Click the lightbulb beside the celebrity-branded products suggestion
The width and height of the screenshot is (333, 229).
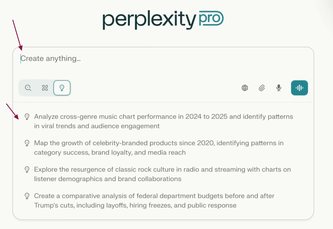coord(27,143)
